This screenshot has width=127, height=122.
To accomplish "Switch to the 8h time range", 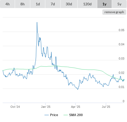I will (x=23, y=4).
